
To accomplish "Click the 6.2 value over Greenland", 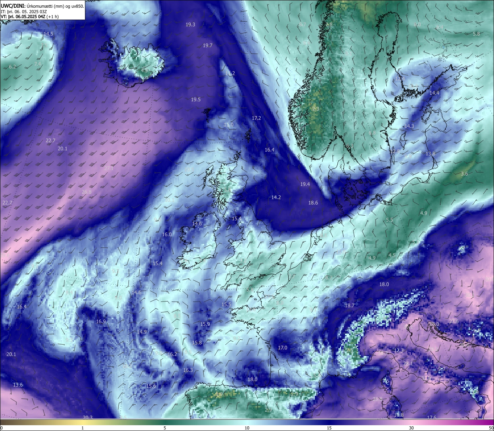I will tap(12, 67).
